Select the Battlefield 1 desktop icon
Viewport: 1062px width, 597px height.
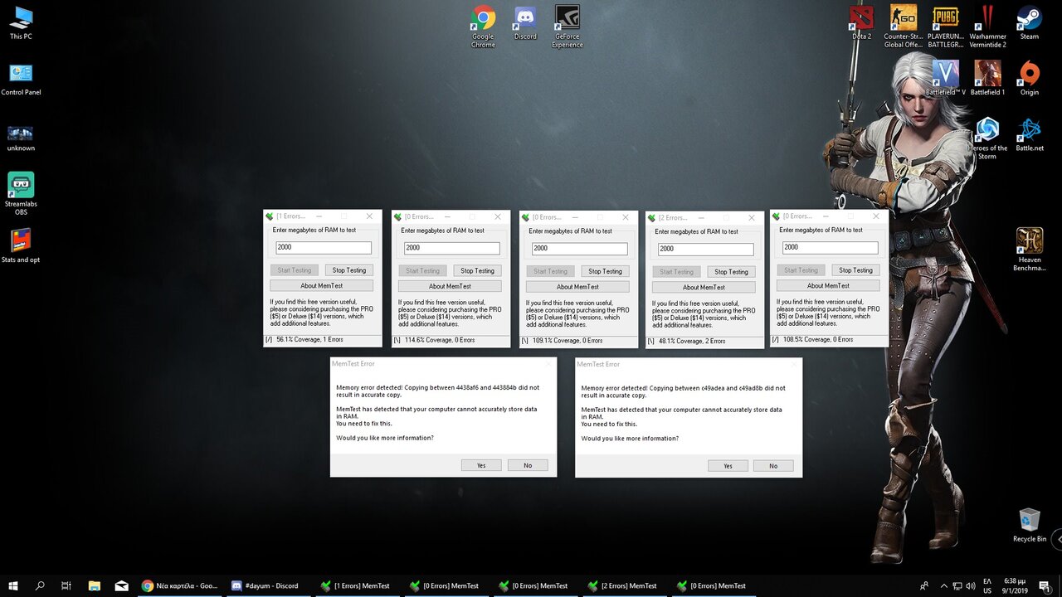point(987,78)
